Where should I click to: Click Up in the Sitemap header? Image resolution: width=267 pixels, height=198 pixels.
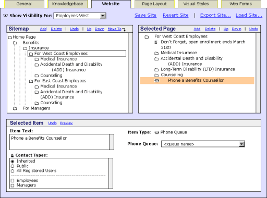pyautogui.click(x=89, y=29)
